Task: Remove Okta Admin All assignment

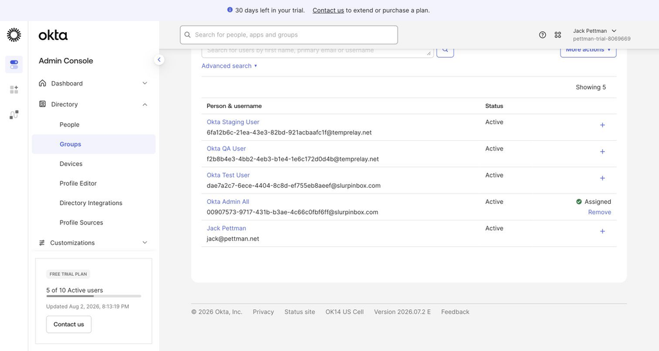Action: point(599,212)
